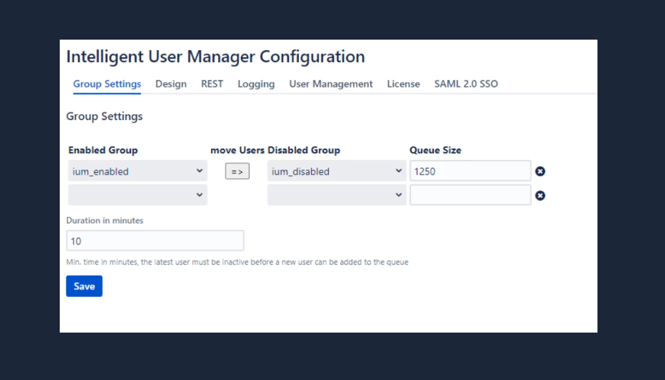
Task: Open the License tab
Action: (x=403, y=84)
